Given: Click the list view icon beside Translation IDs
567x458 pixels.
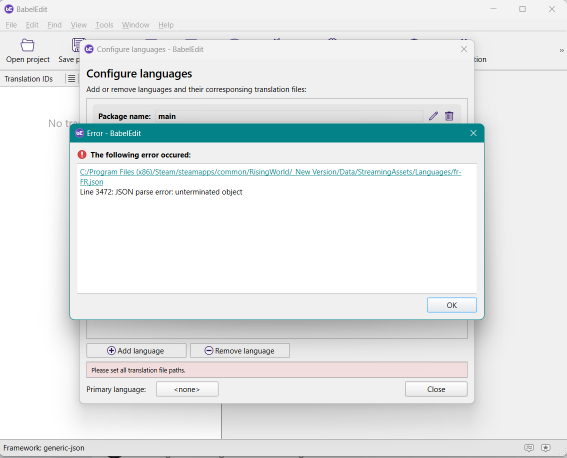Looking at the screenshot, I should click(72, 78).
